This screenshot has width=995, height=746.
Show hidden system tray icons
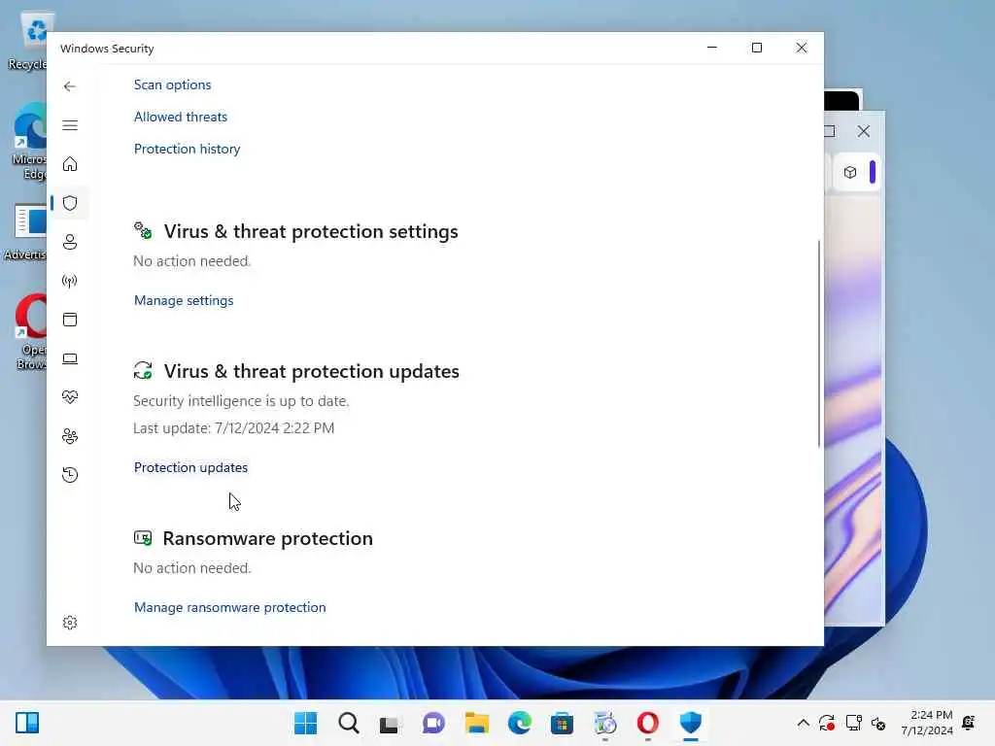click(x=804, y=723)
